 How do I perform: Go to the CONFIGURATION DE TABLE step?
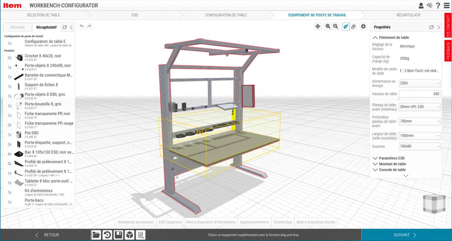226,15
